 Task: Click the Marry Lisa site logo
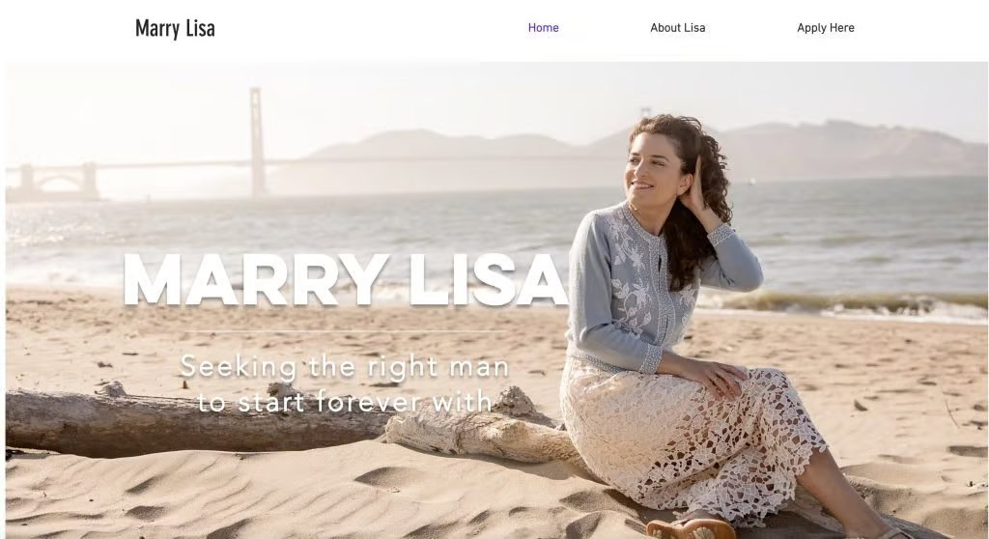pos(175,28)
